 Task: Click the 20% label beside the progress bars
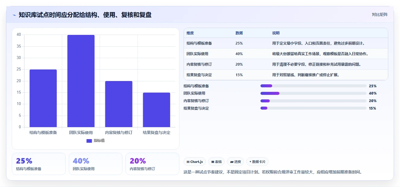(373, 101)
